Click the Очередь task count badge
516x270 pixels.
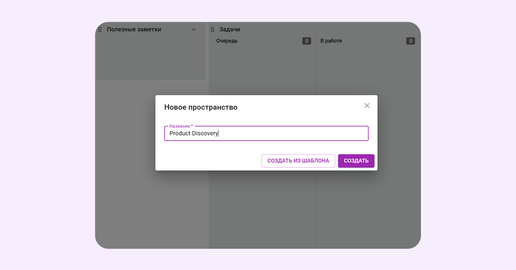[306, 41]
